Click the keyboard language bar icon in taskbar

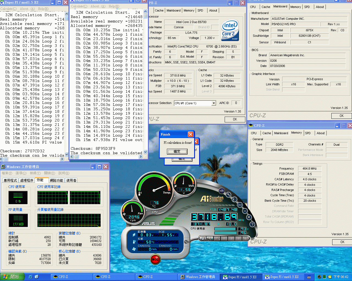pyautogui.click(x=309, y=277)
